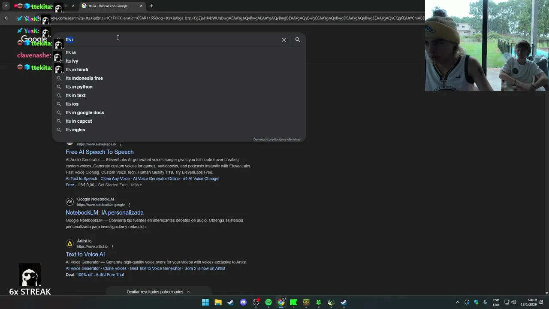The width and height of the screenshot is (549, 309).
Task: Select the 'tts in hindi' suggestion
Action: point(179,70)
